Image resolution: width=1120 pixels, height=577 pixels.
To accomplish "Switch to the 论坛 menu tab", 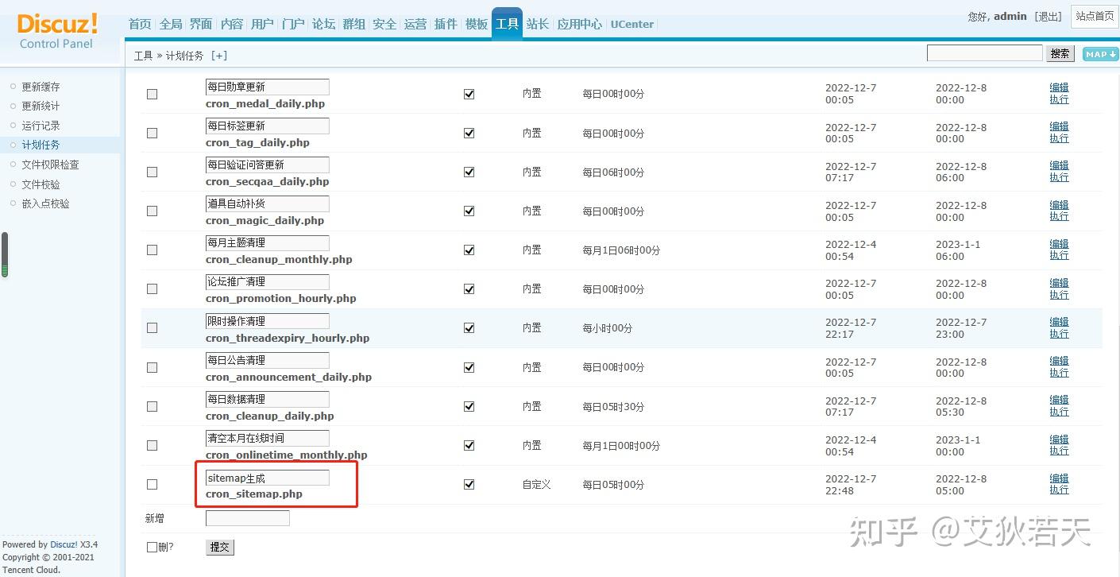I will click(x=323, y=24).
